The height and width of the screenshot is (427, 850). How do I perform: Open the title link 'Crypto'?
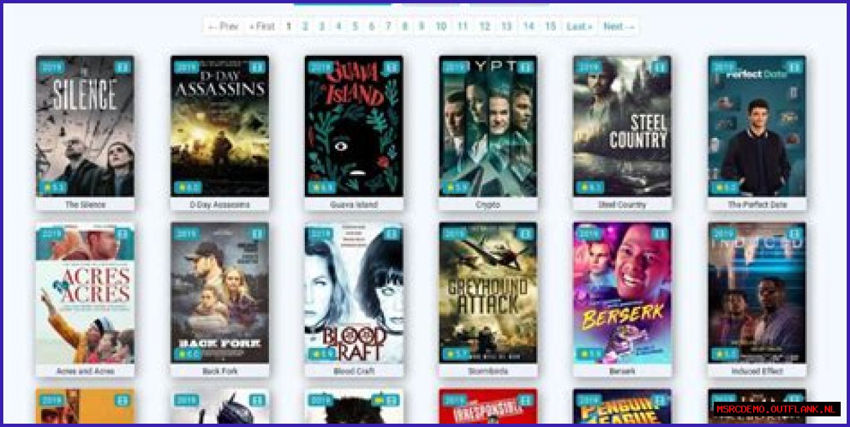tap(488, 205)
